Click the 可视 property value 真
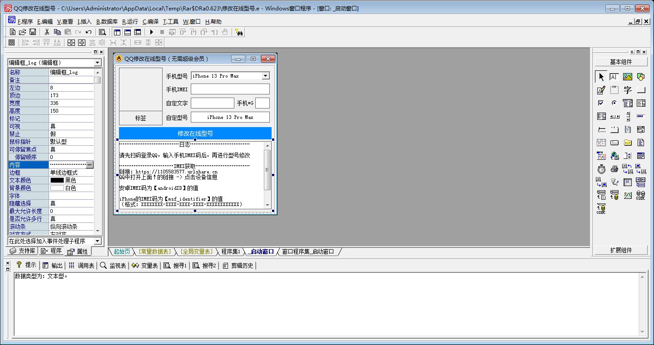The height and width of the screenshot is (345, 654). pyautogui.click(x=71, y=126)
